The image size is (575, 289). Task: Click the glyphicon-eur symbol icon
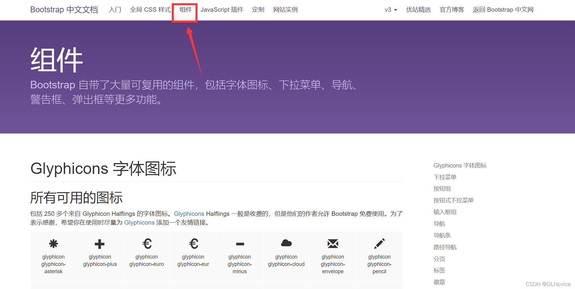pos(193,244)
